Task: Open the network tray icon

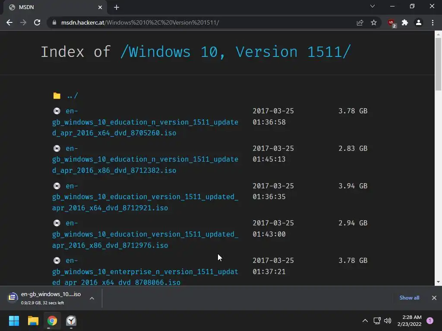Action: pos(377,321)
